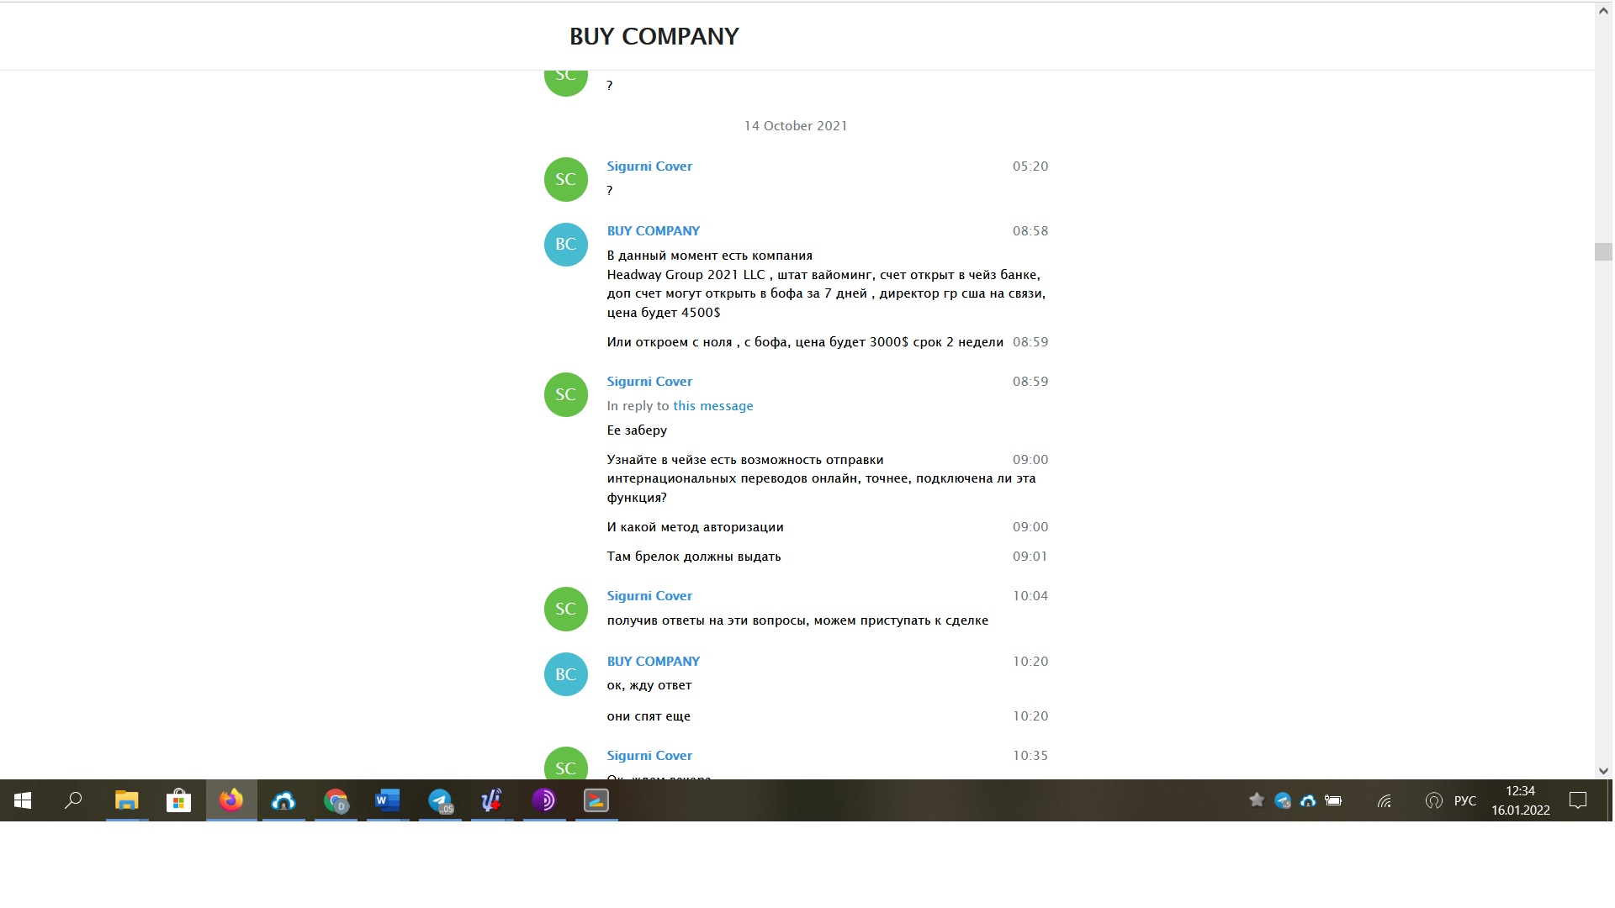
Task: Click the line mentioning "Headway Group 2021 LLC"
Action: click(823, 275)
